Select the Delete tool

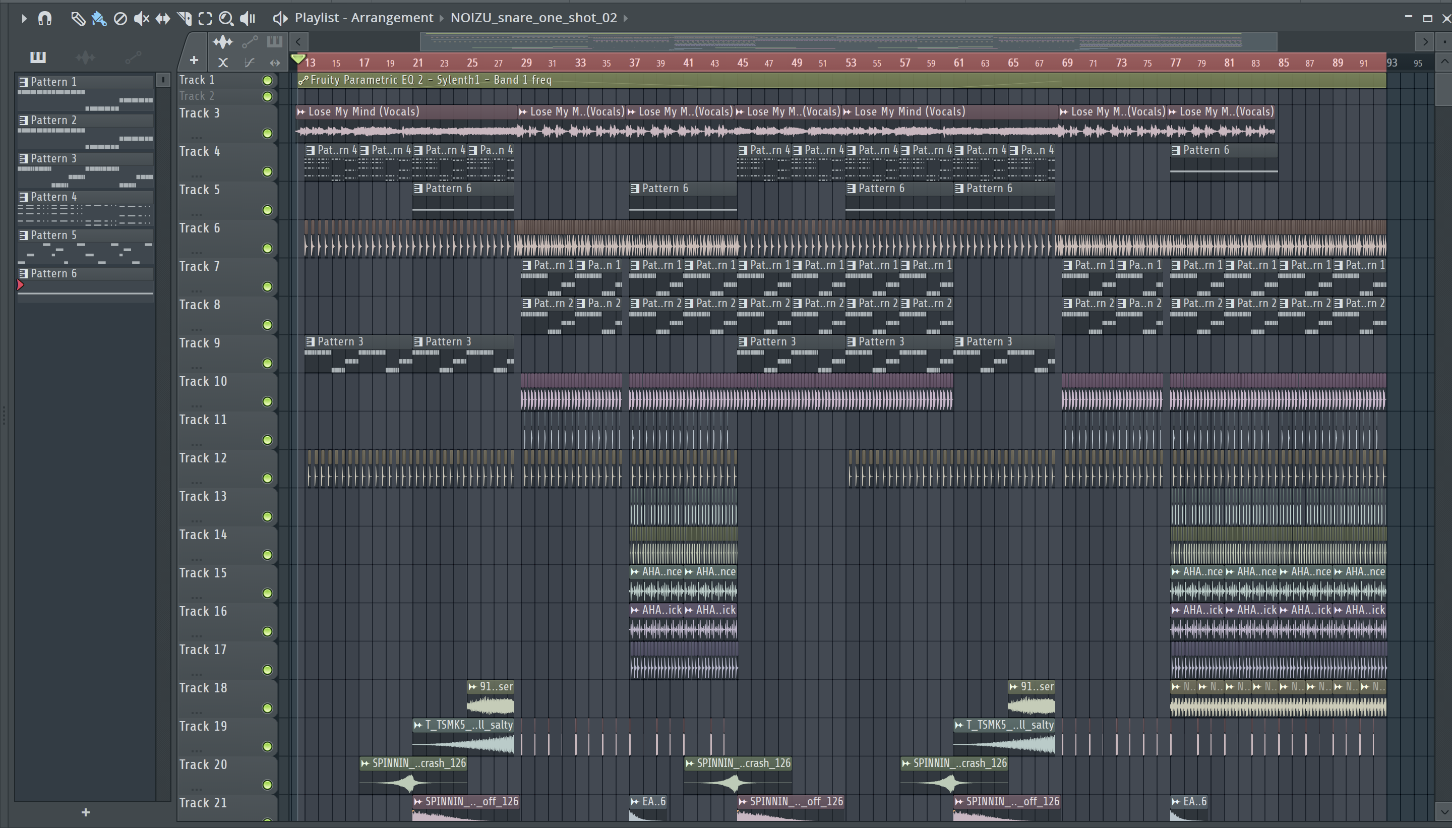point(120,19)
